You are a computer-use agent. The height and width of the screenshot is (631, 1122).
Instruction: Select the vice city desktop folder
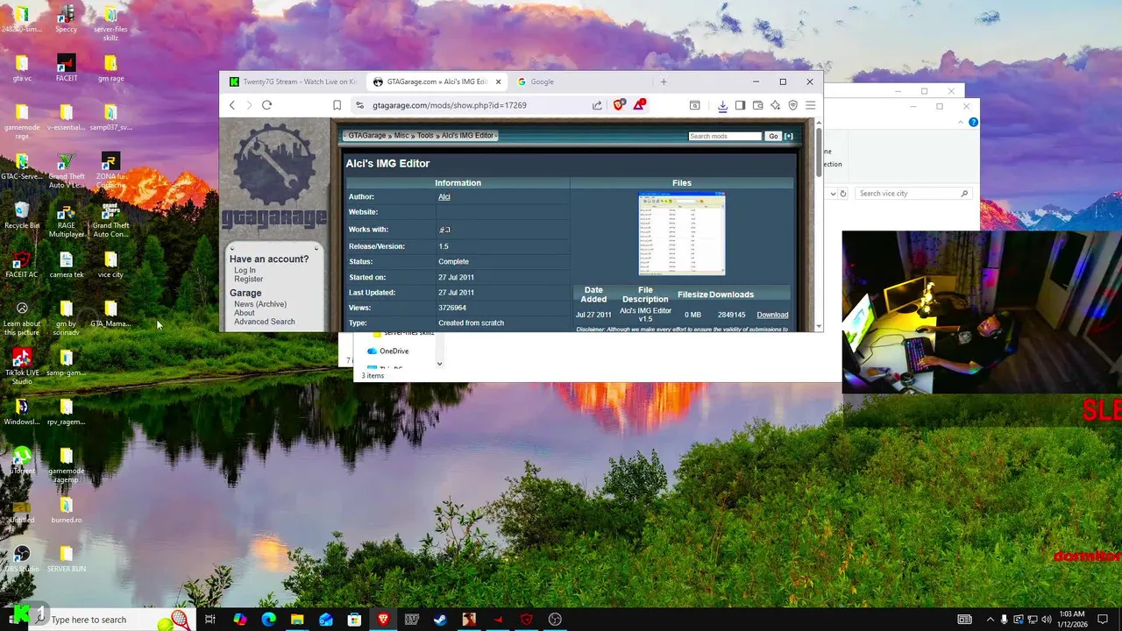110,264
